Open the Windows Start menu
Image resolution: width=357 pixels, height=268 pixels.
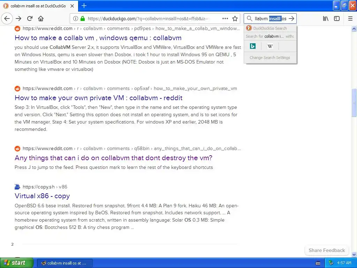click(16, 263)
